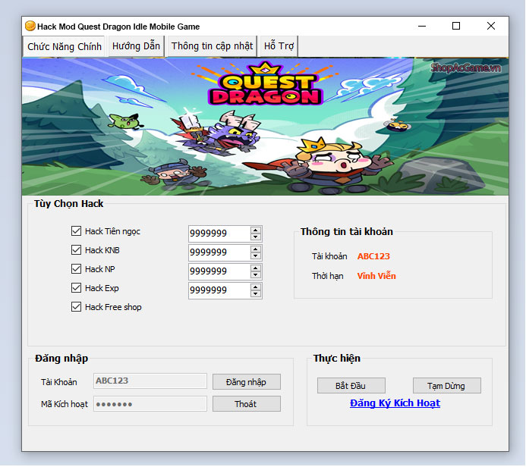Open the Thông tin cập nhật tab
Image resolution: width=526 pixels, height=467 pixels.
[x=212, y=46]
